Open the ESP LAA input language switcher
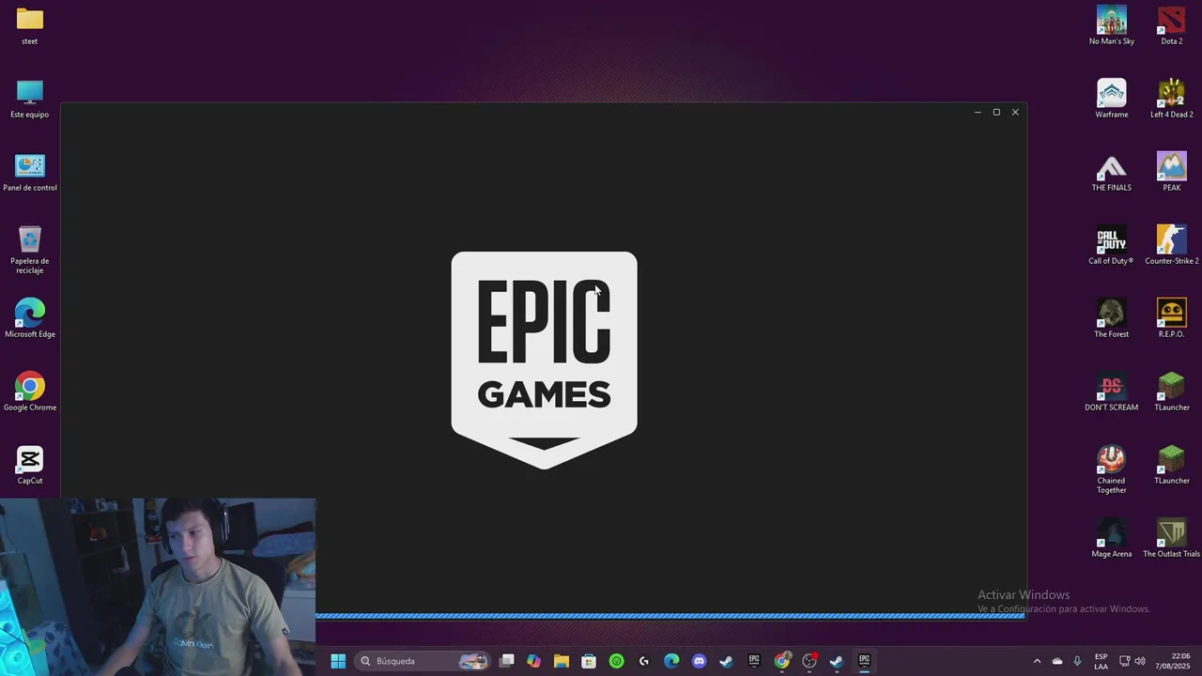Viewport: 1202px width, 676px height. click(x=1101, y=661)
